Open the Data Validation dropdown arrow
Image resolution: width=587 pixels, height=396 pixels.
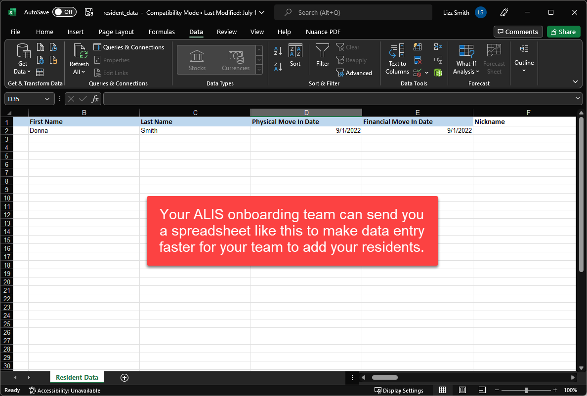point(427,73)
